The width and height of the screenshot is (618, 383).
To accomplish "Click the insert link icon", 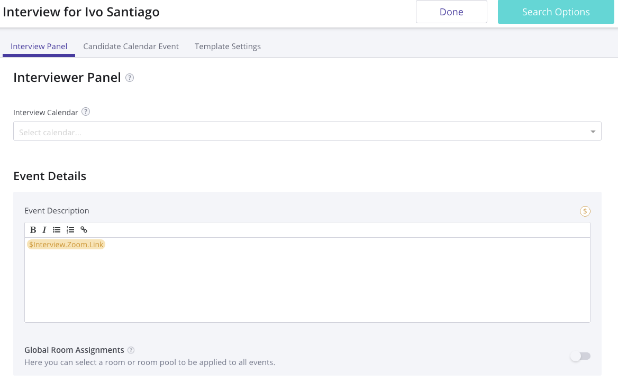I will tap(84, 230).
